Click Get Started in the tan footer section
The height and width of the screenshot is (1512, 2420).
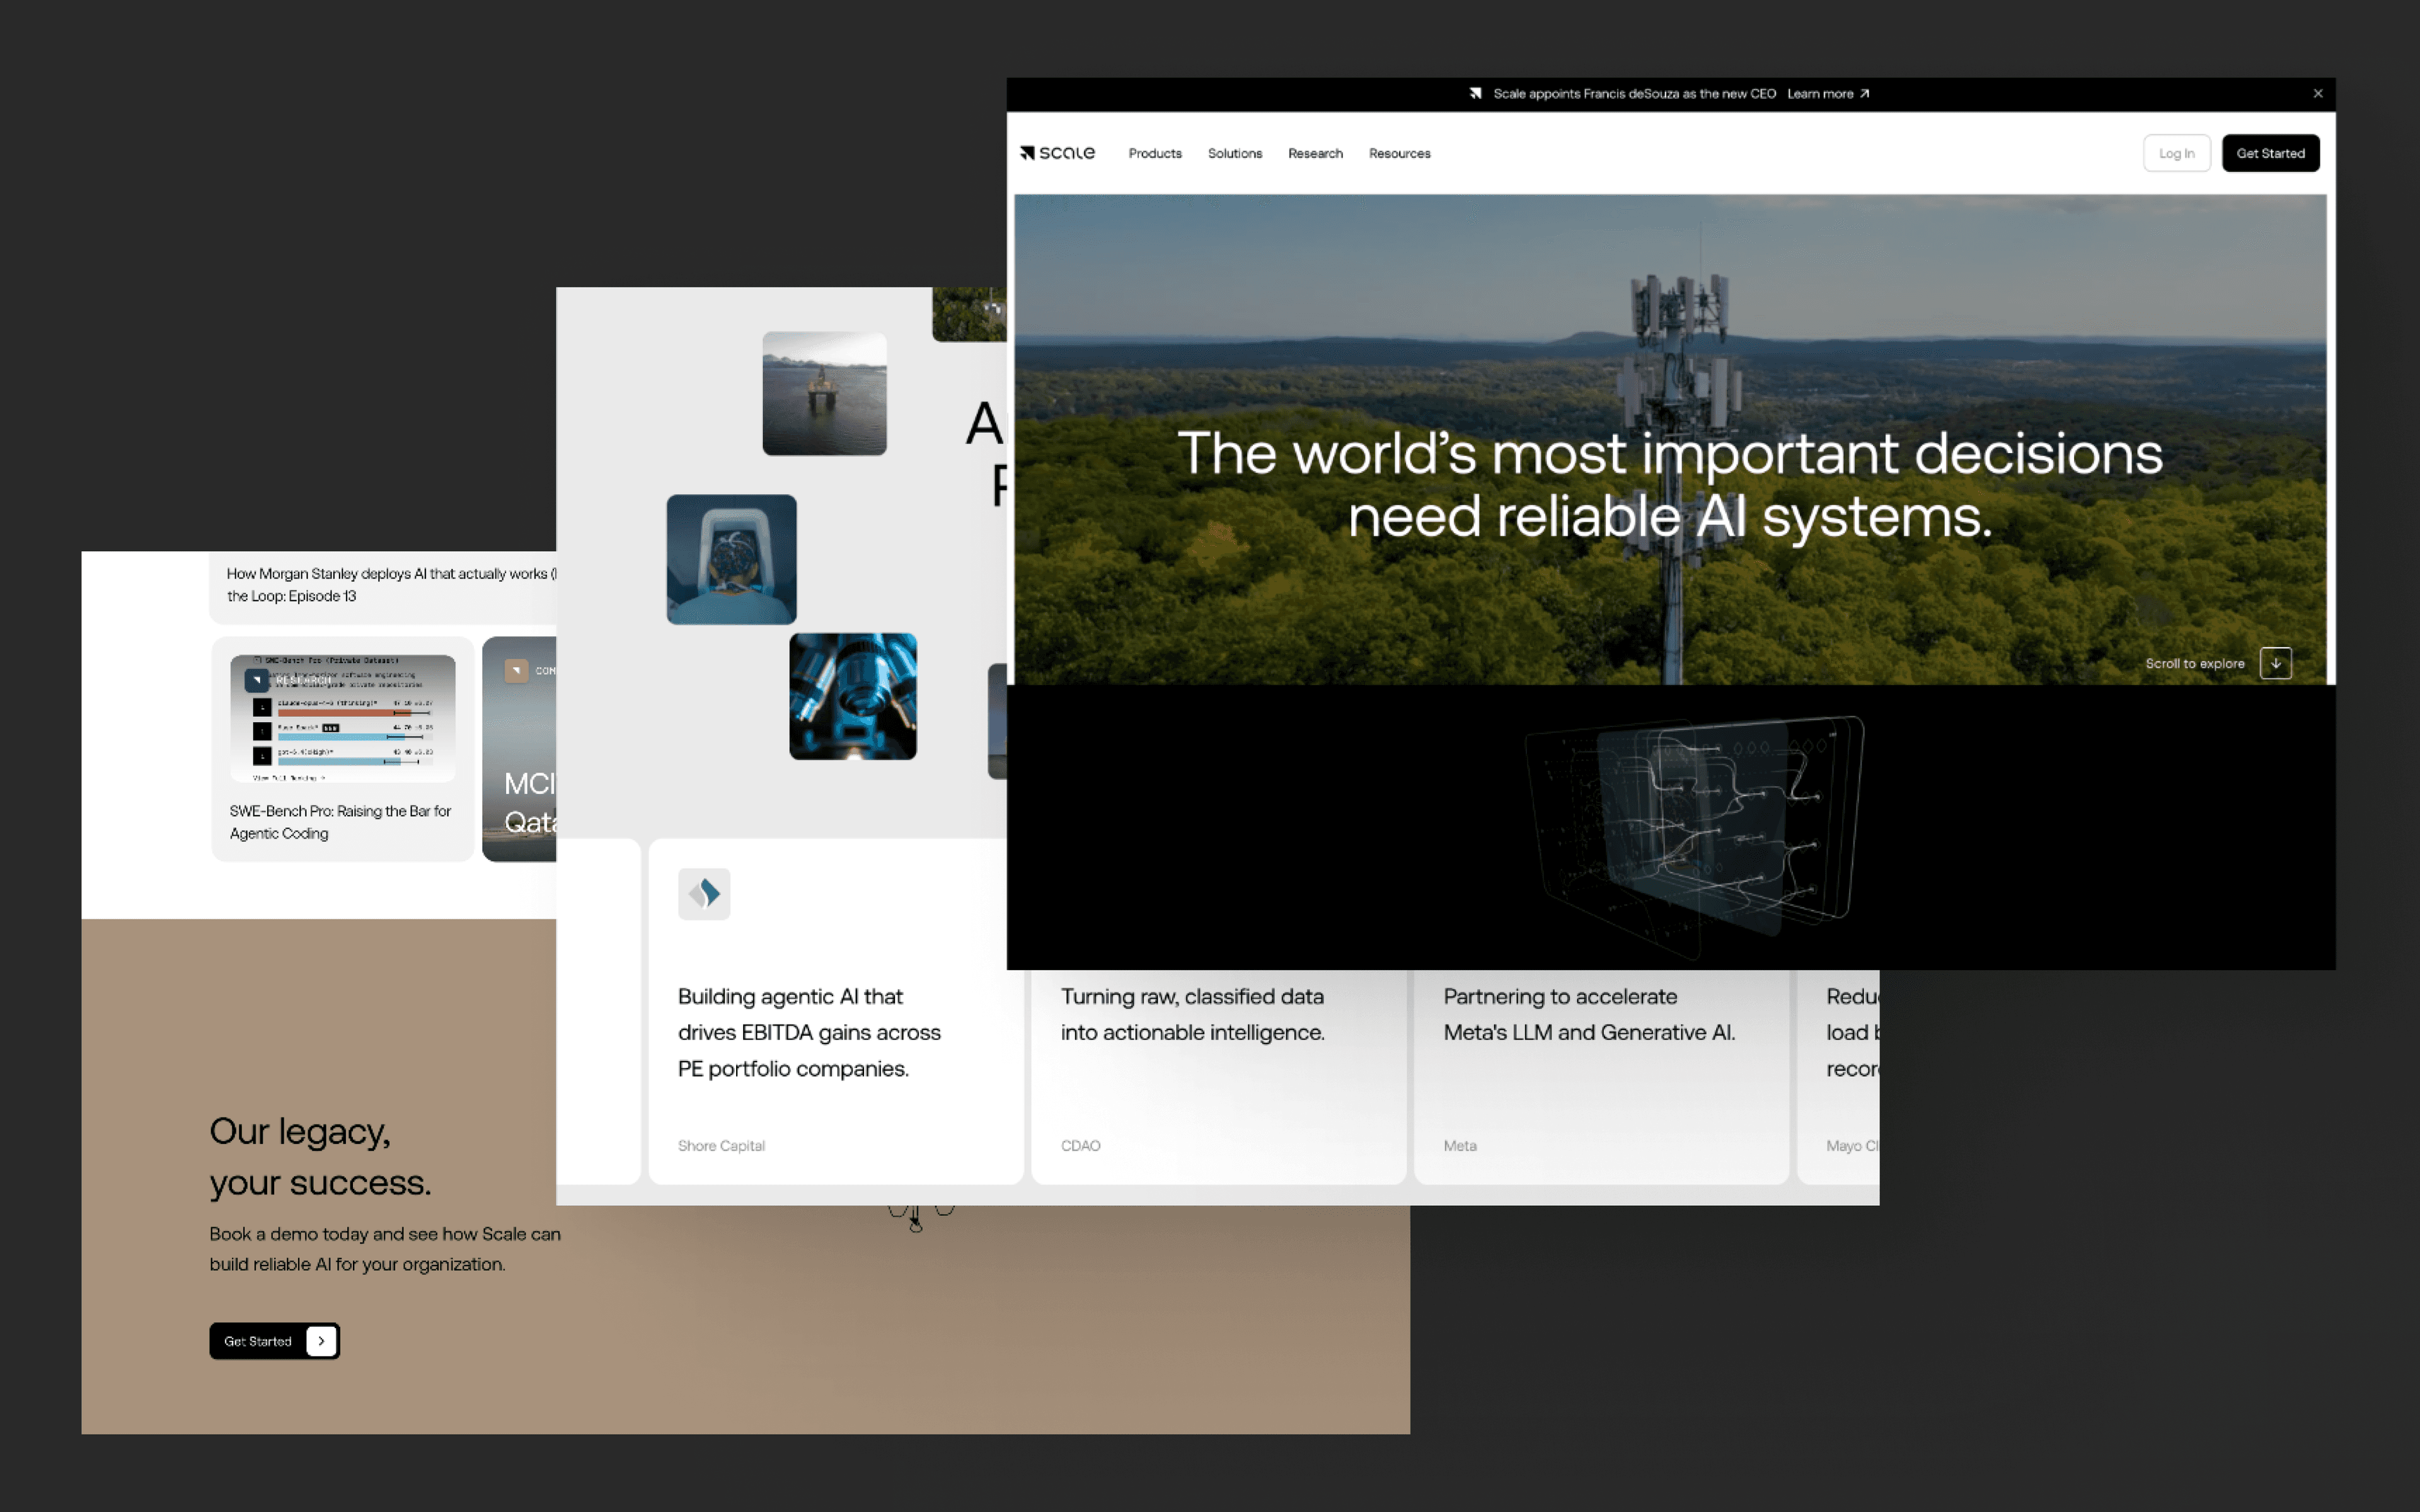(x=274, y=1341)
